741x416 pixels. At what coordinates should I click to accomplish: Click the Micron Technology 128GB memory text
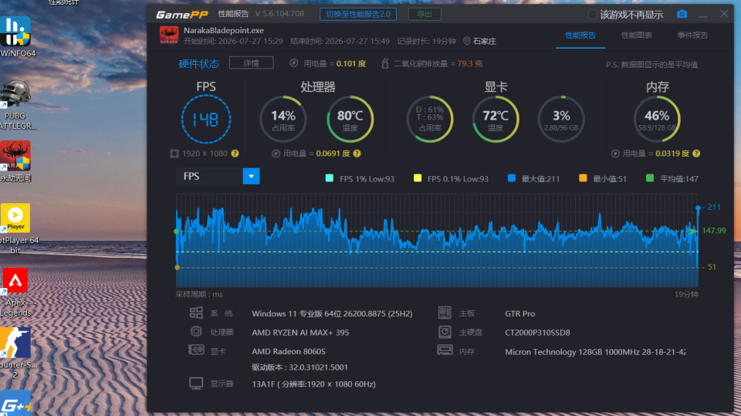595,352
